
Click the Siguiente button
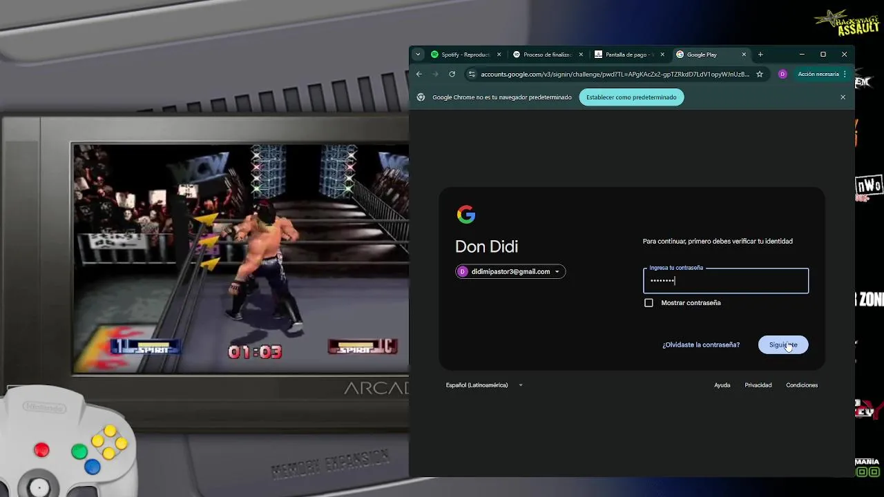(783, 344)
